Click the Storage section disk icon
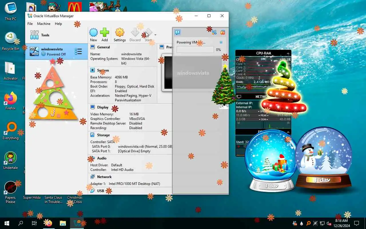Screen dimensions: 366x229 click(93, 135)
